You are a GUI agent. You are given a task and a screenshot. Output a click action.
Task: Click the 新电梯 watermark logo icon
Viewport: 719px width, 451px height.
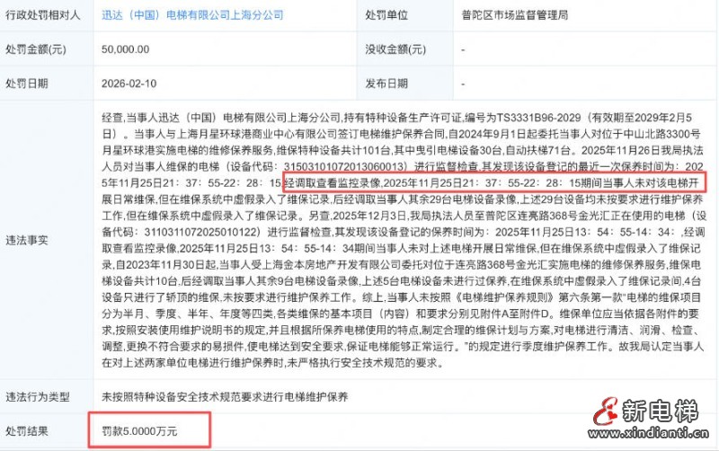point(605,411)
